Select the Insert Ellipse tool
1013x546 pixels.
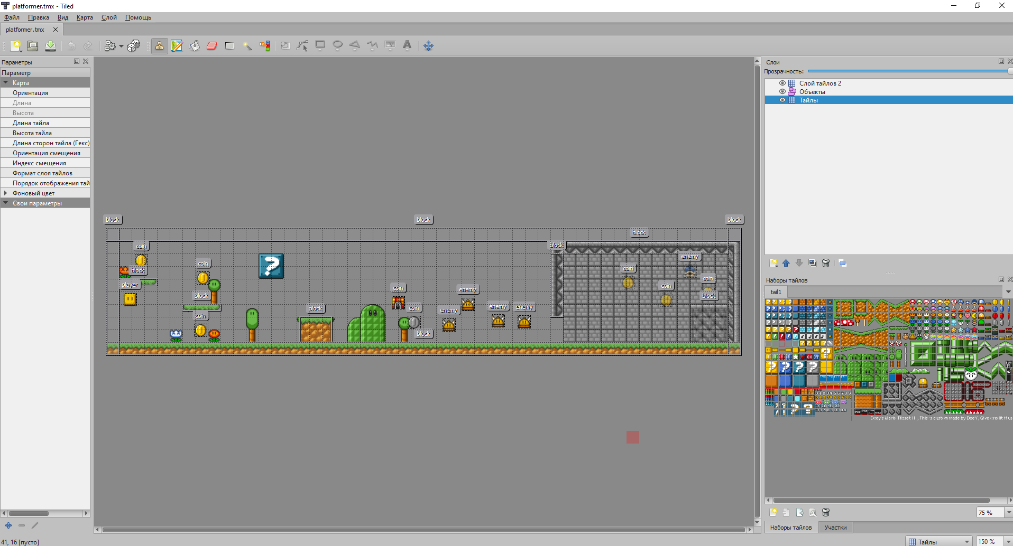(338, 46)
